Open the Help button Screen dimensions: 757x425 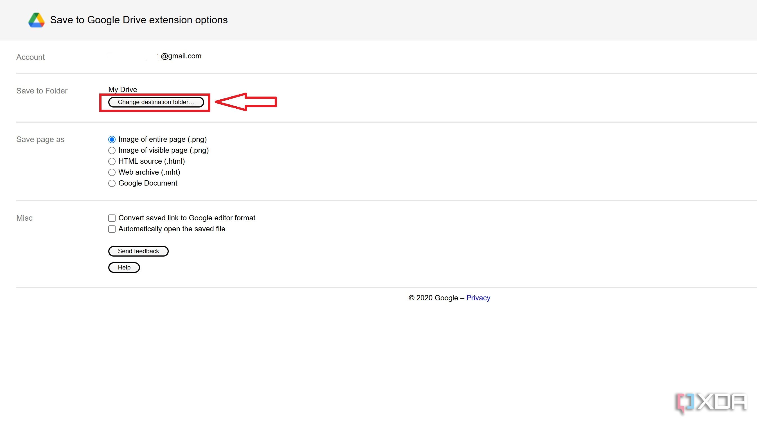[x=124, y=268]
